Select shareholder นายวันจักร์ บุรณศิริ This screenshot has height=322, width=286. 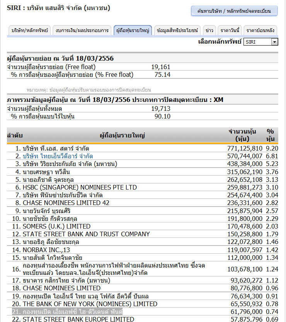[46, 211]
